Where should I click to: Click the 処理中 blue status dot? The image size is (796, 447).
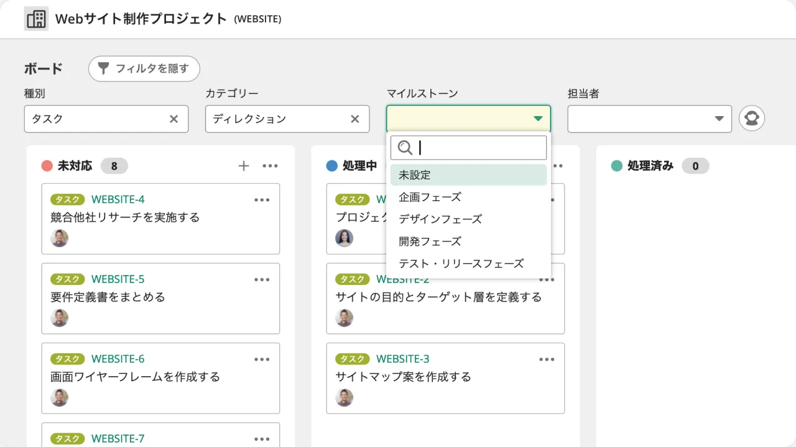[332, 166]
